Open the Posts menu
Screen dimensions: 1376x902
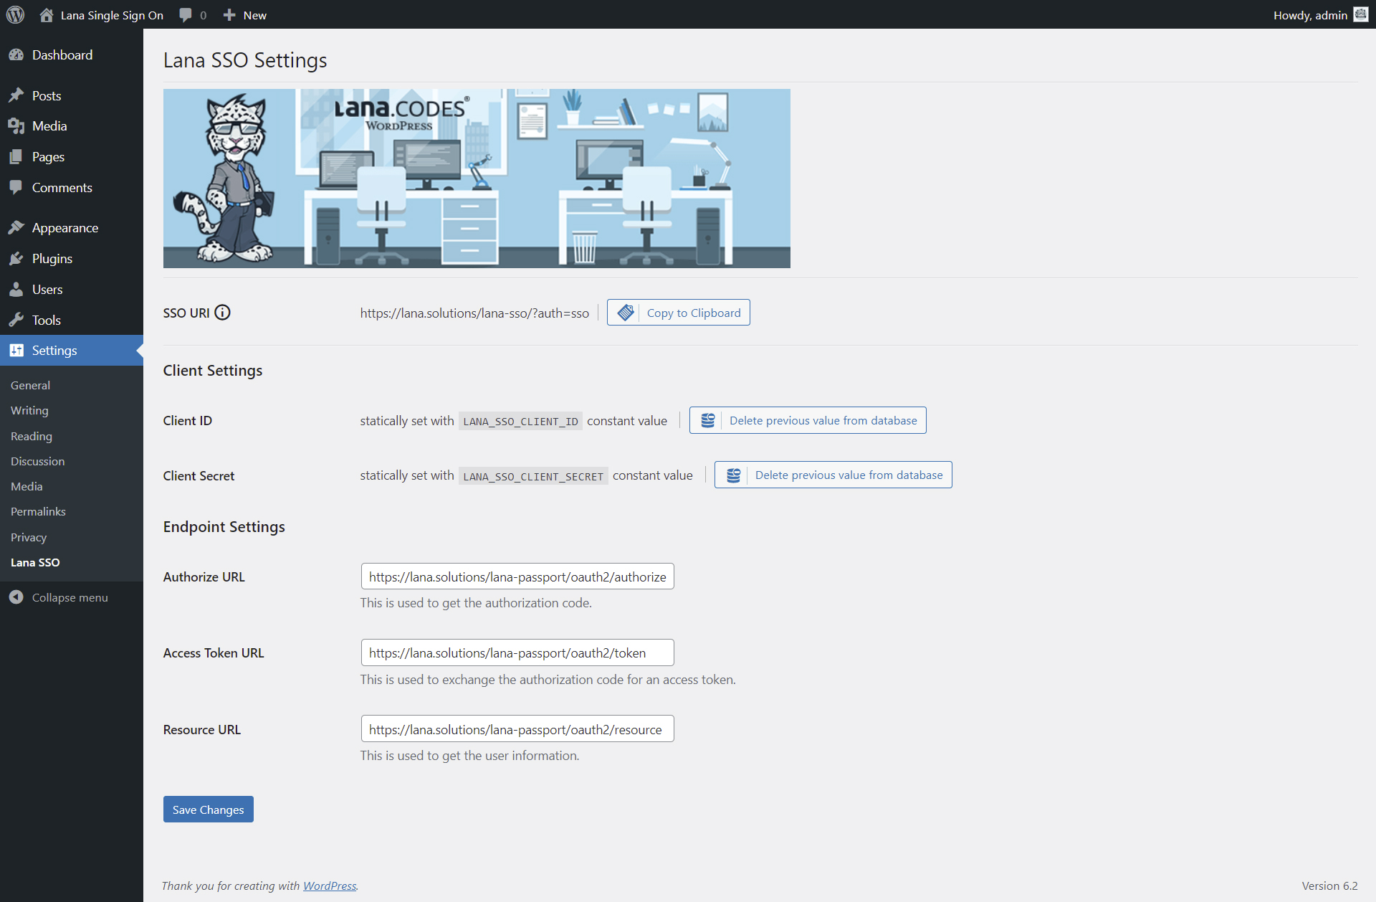point(72,95)
